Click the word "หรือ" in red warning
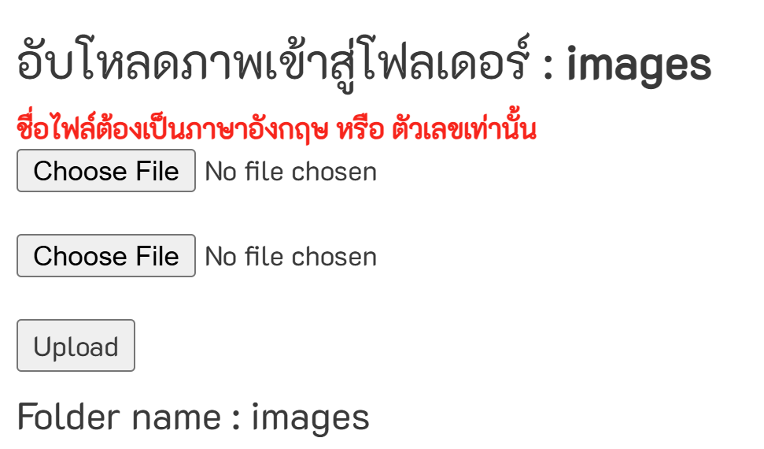764x449 pixels. point(358,130)
